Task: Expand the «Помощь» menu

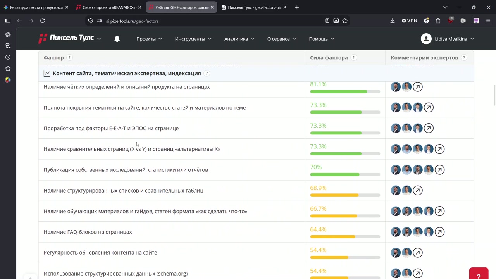Action: coord(322,39)
